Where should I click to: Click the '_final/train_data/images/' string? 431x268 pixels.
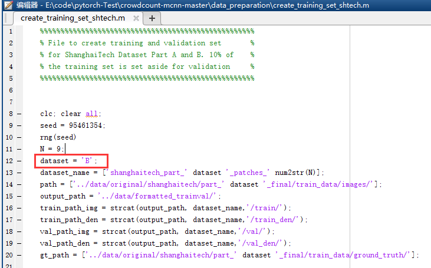pyautogui.click(x=318, y=184)
